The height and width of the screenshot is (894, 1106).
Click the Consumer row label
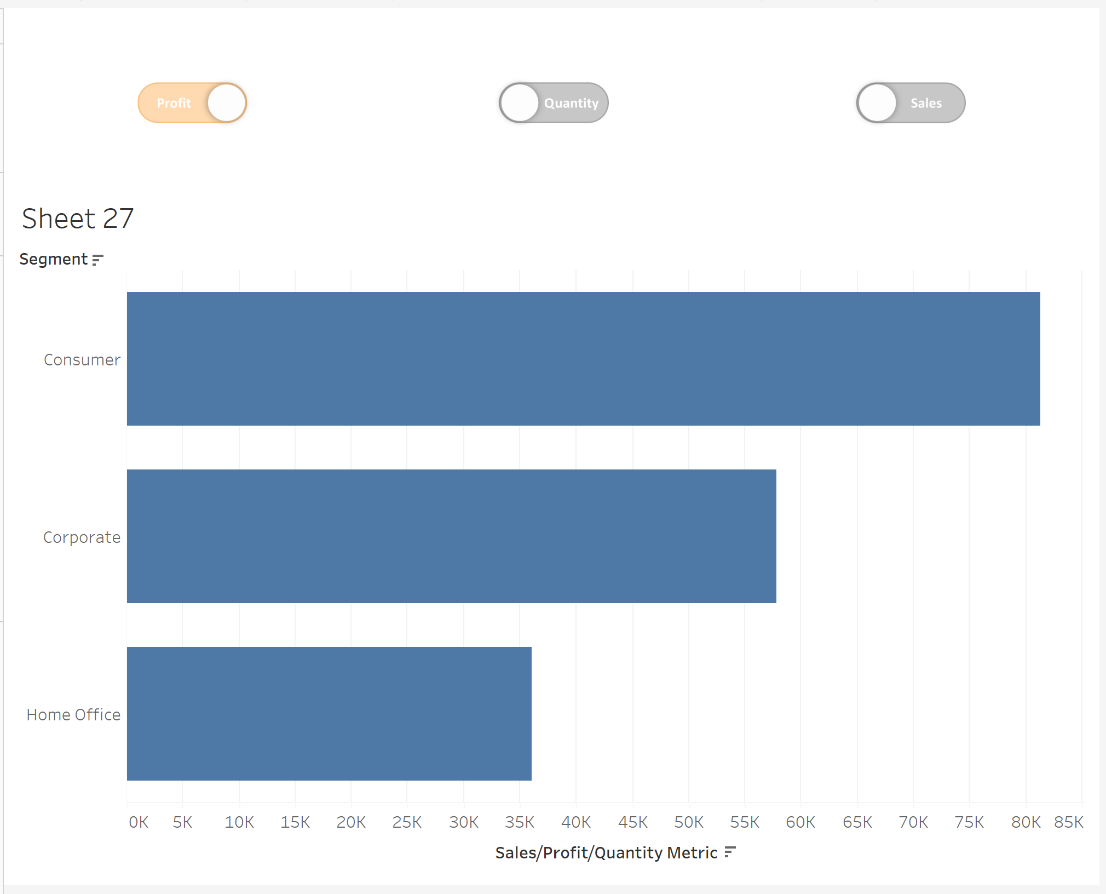click(82, 360)
